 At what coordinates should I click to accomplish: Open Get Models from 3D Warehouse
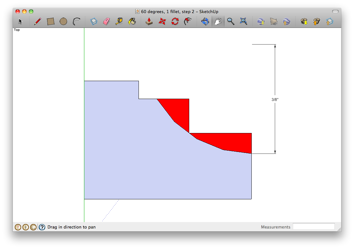[303, 21]
